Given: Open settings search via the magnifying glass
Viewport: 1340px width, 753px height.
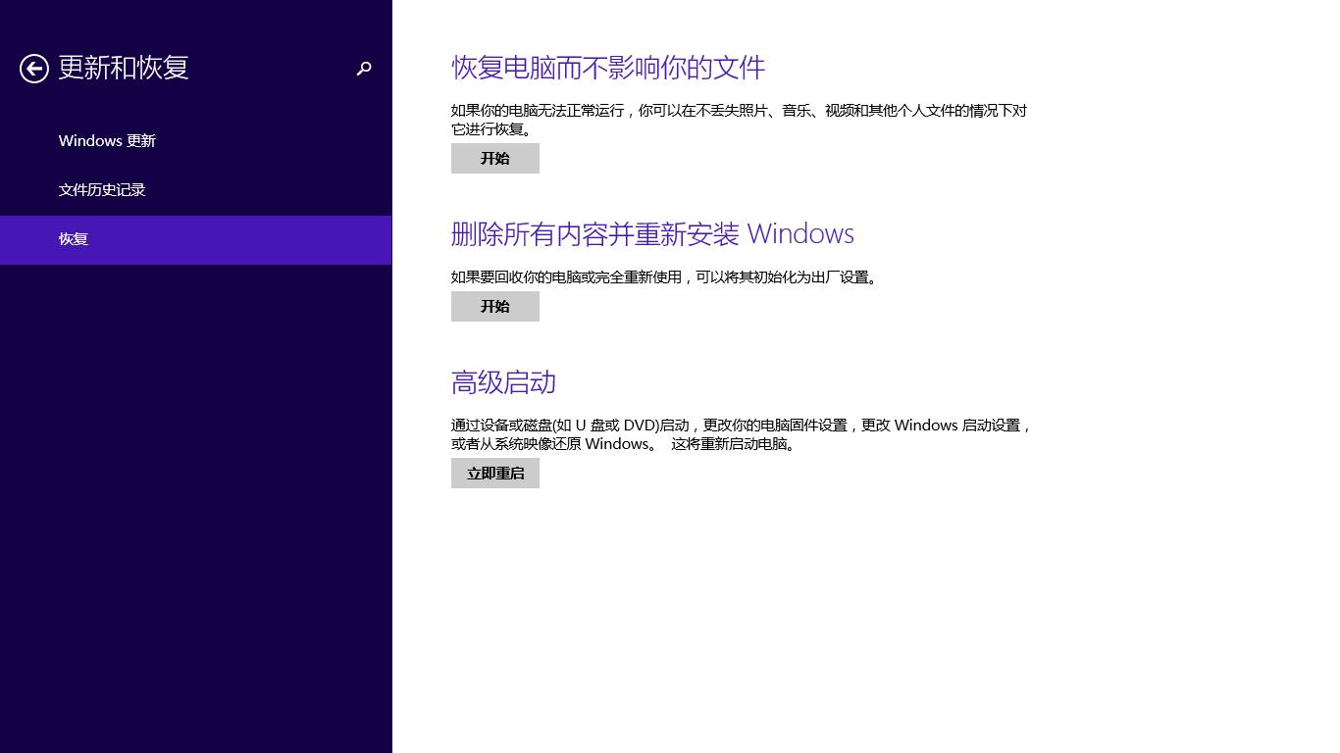Looking at the screenshot, I should pyautogui.click(x=364, y=69).
